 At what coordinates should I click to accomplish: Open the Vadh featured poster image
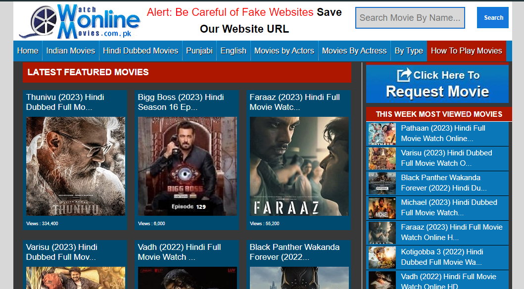pyautogui.click(x=188, y=278)
